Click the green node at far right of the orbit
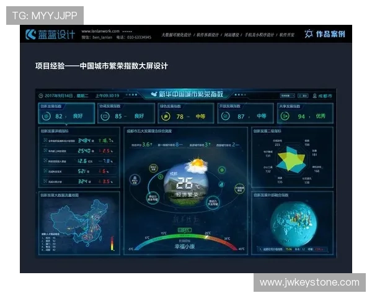 click(239, 189)
